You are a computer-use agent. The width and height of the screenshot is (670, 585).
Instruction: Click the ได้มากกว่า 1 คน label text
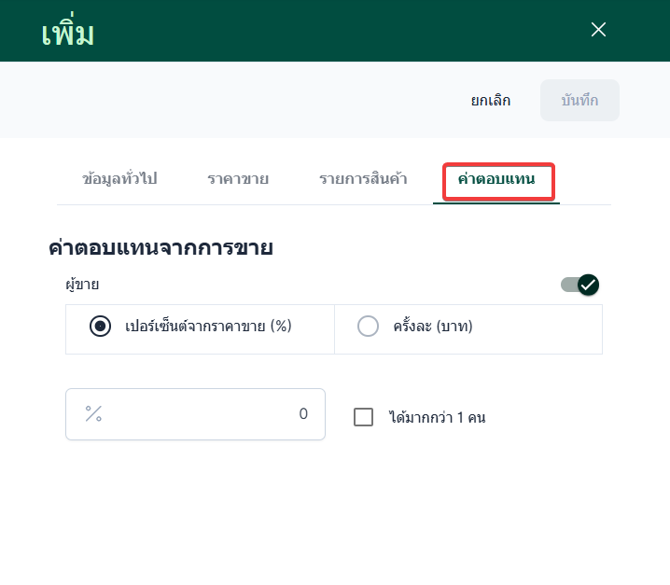tap(437, 418)
